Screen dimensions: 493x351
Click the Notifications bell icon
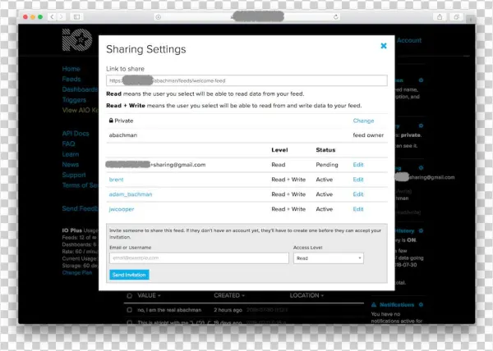click(x=374, y=304)
